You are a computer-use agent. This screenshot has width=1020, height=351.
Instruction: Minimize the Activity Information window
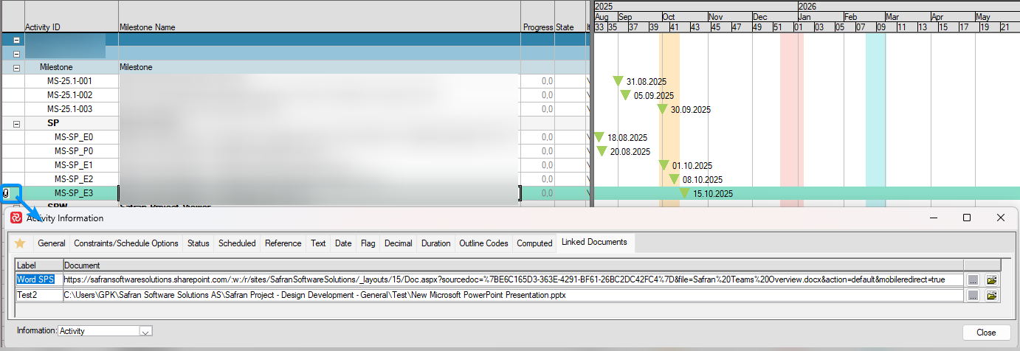pyautogui.click(x=934, y=218)
